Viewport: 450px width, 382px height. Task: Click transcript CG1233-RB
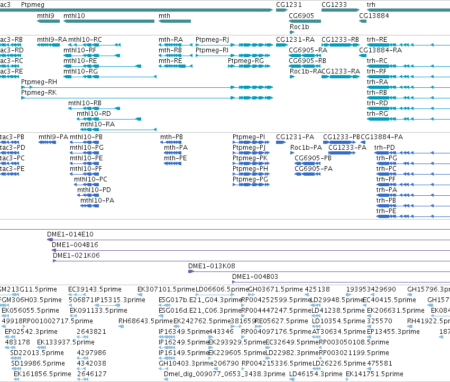coord(341,45)
